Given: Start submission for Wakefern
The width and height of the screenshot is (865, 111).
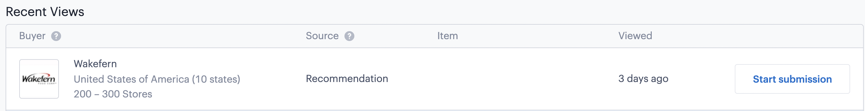Looking at the screenshot, I should (792, 79).
